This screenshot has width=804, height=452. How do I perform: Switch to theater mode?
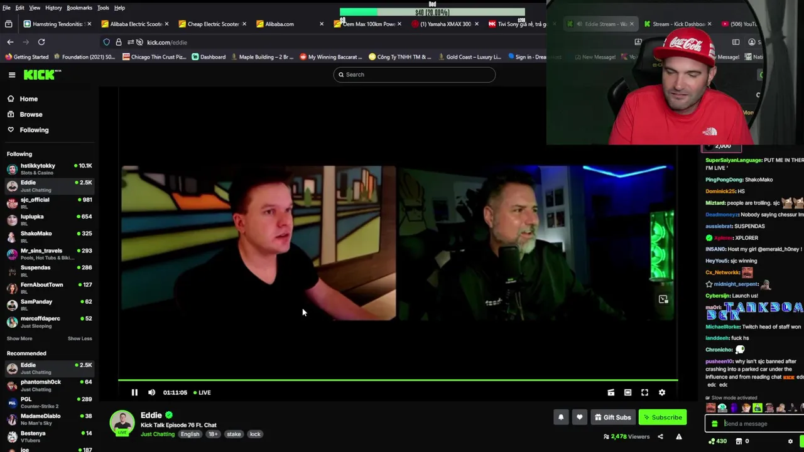click(627, 392)
